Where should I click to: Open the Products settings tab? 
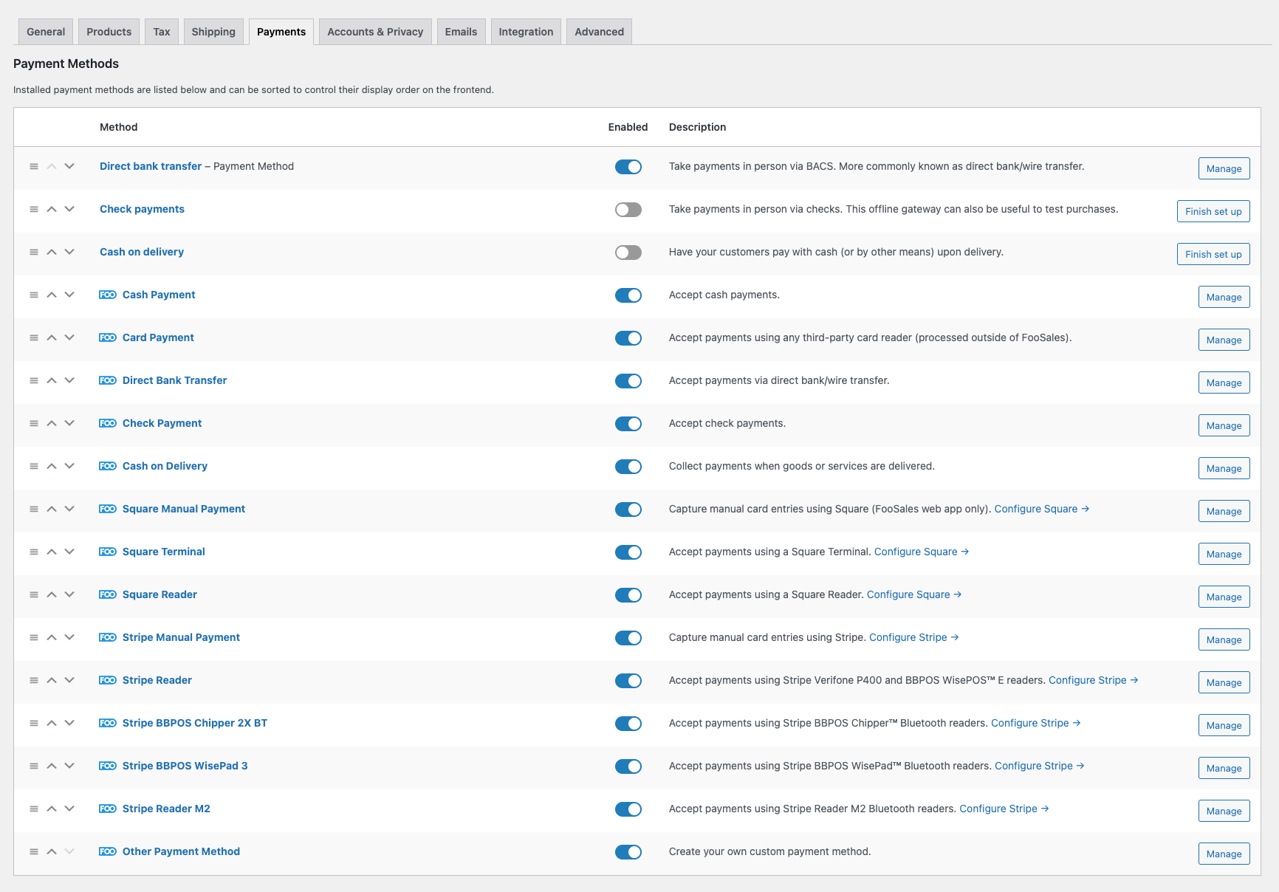click(109, 32)
